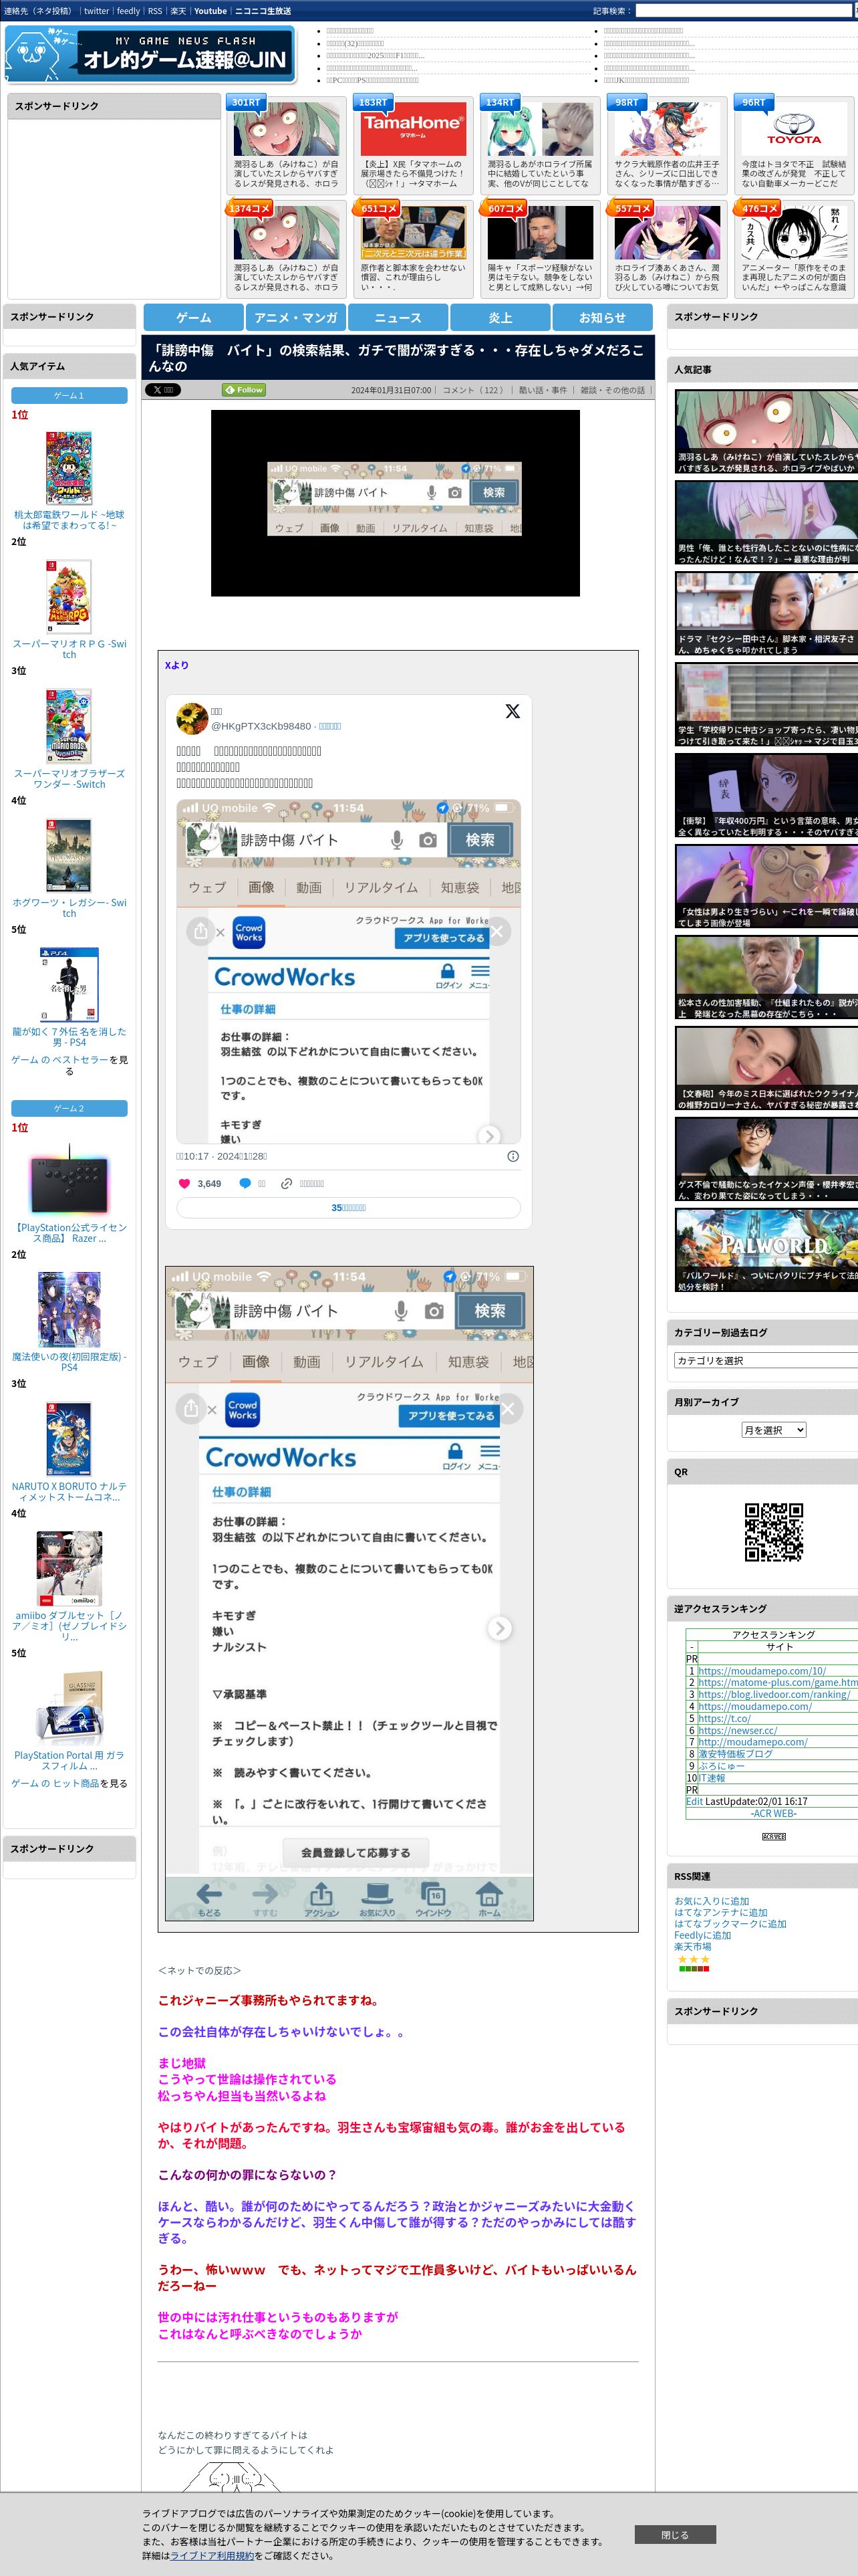Click the sunflower avatar of the tweet author
Image resolution: width=858 pixels, height=2576 pixels.
click(x=192, y=719)
